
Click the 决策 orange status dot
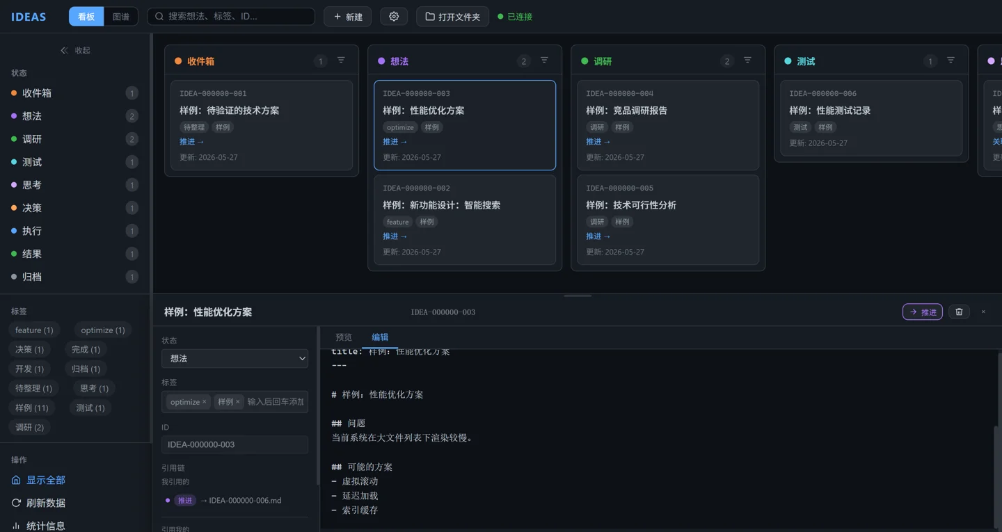tap(14, 208)
